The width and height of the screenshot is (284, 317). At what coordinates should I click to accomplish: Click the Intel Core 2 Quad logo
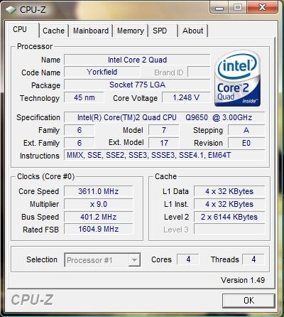[x=237, y=78]
